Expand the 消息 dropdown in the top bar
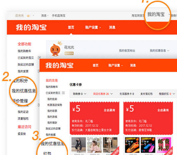Screen dimensions: 177x155 [x=45, y=16]
